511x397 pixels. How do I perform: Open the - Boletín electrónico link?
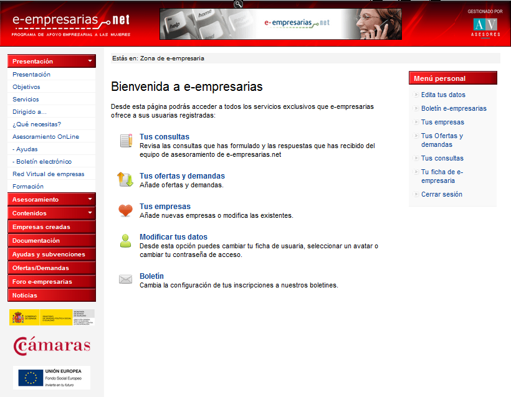coord(42,161)
